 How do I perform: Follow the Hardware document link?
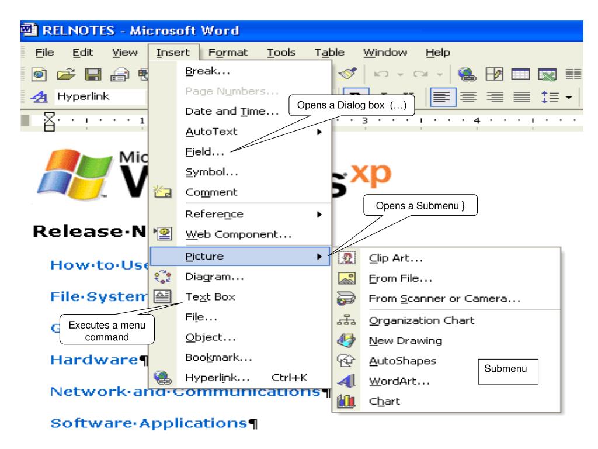pyautogui.click(x=94, y=360)
